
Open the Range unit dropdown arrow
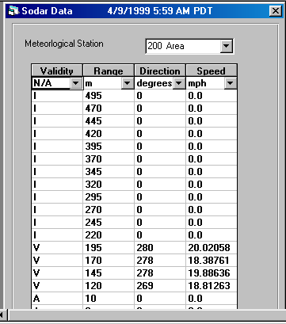click(128, 83)
